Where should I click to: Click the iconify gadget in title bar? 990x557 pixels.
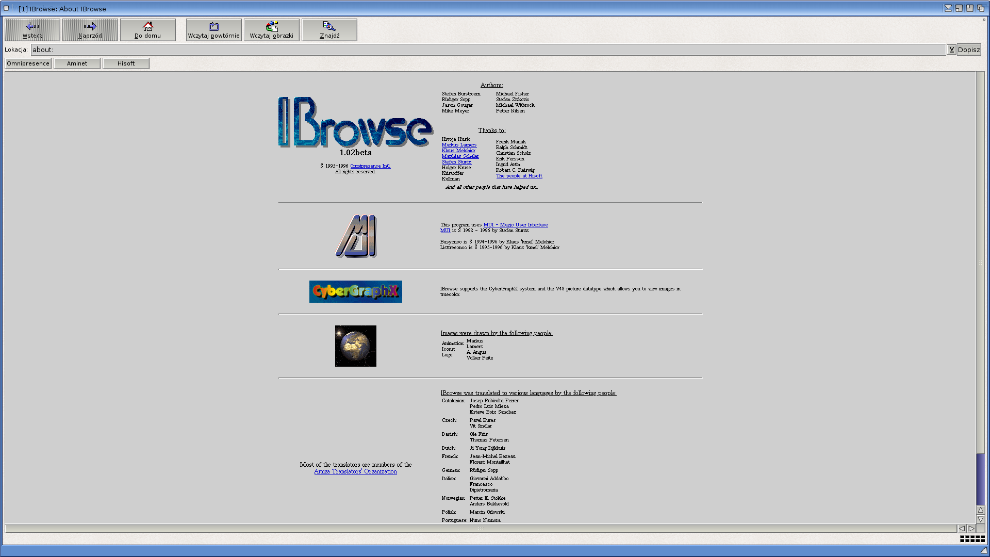tap(948, 8)
